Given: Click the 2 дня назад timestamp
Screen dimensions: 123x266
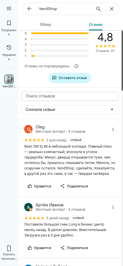Looking at the screenshot, I should (57, 140).
